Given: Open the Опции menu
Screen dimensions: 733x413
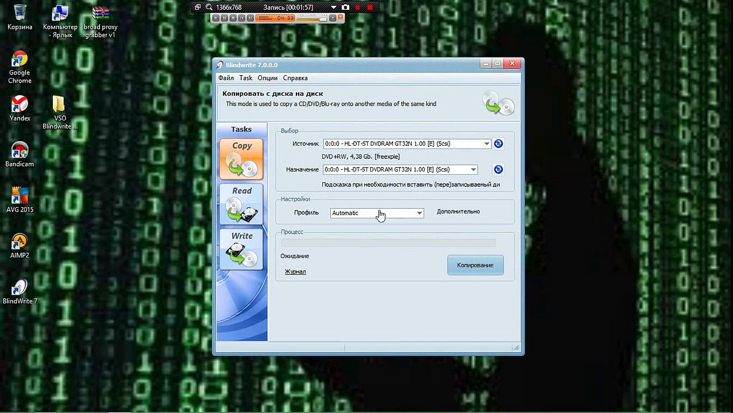Looking at the screenshot, I should click(268, 78).
